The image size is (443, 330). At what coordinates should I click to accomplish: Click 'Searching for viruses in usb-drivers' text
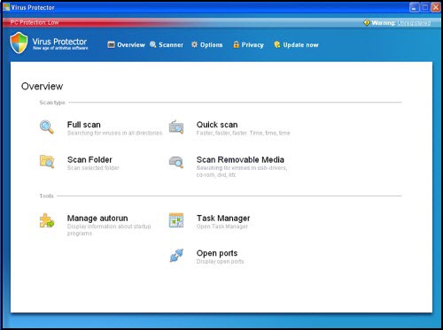pos(242,172)
